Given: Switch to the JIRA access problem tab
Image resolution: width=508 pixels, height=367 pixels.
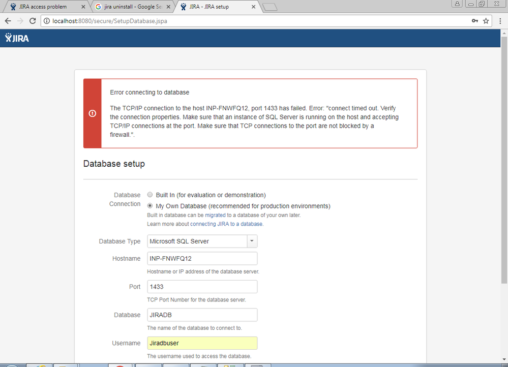Looking at the screenshot, I should click(x=43, y=7).
